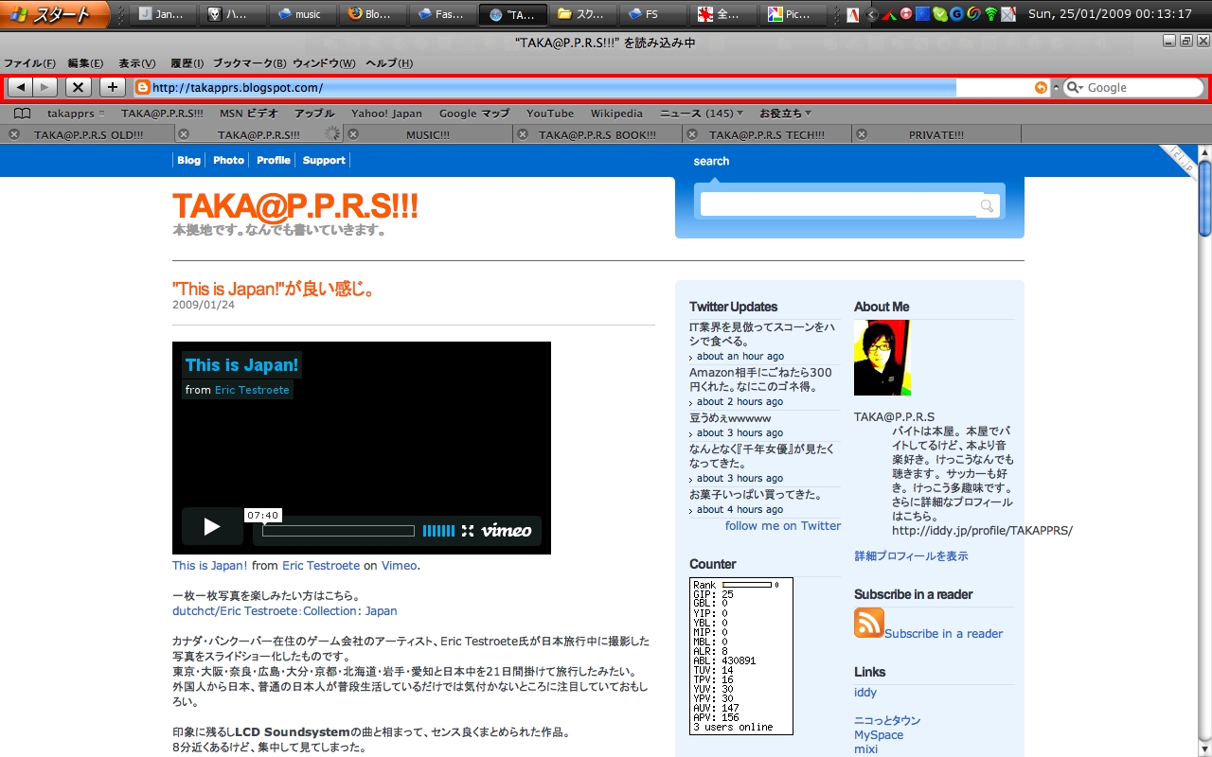Open the Pic... Picasa taskbar item
1212x757 pixels.
coord(794,14)
